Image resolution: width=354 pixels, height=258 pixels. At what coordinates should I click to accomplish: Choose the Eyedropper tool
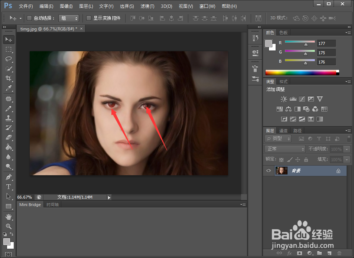point(9,88)
